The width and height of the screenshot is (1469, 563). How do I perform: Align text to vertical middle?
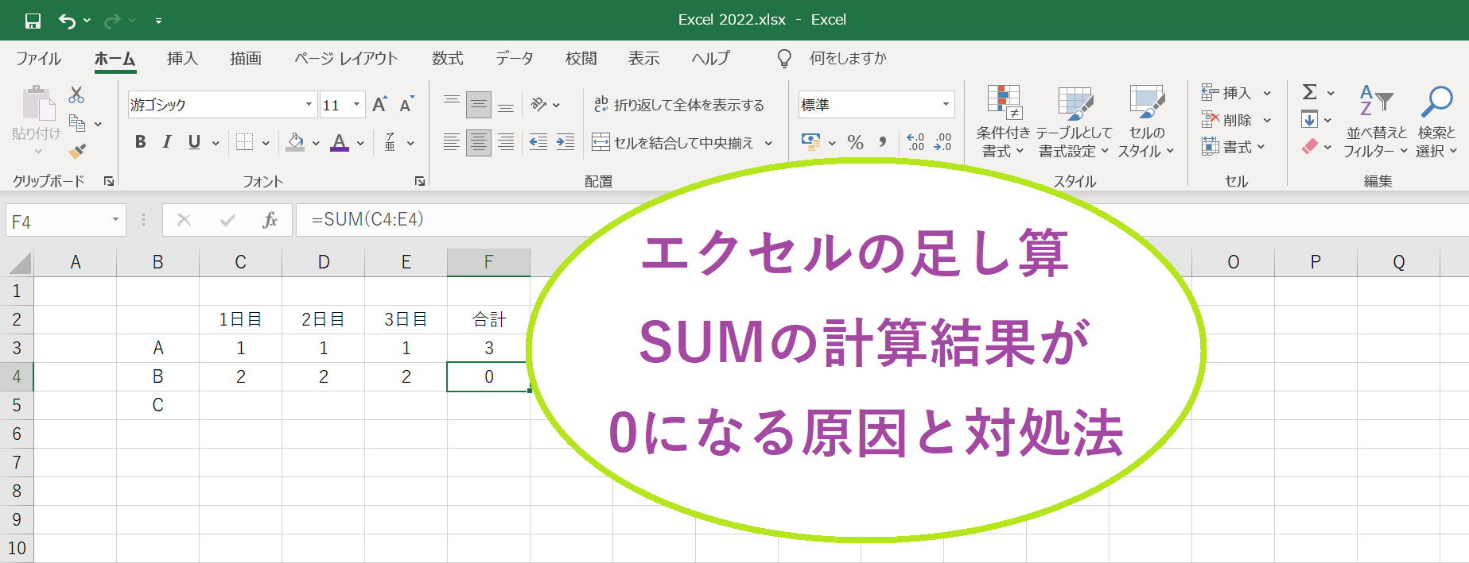[x=479, y=104]
